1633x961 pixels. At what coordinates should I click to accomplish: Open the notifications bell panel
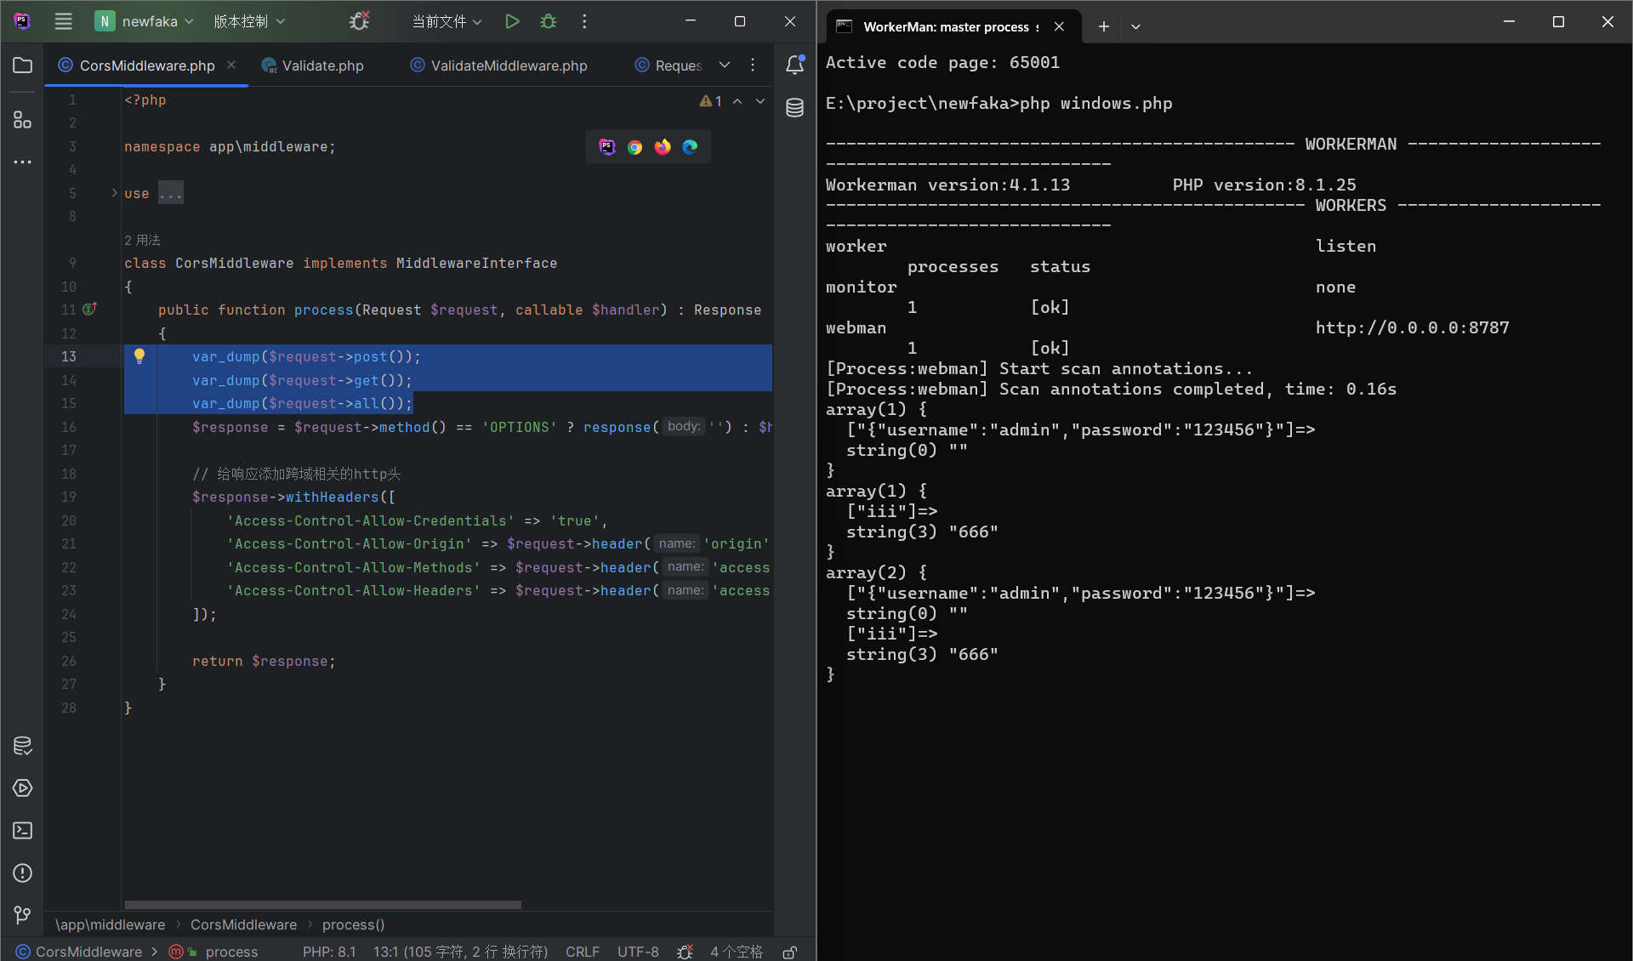[794, 65]
